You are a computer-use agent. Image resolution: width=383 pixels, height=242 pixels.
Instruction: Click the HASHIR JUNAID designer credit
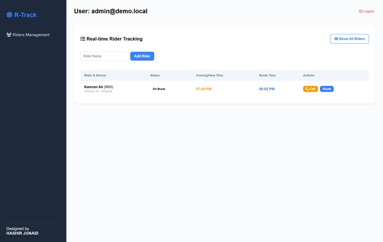22,233
